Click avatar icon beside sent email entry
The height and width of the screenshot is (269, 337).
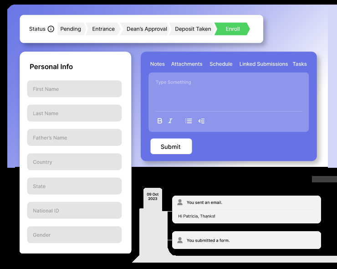pos(180,202)
